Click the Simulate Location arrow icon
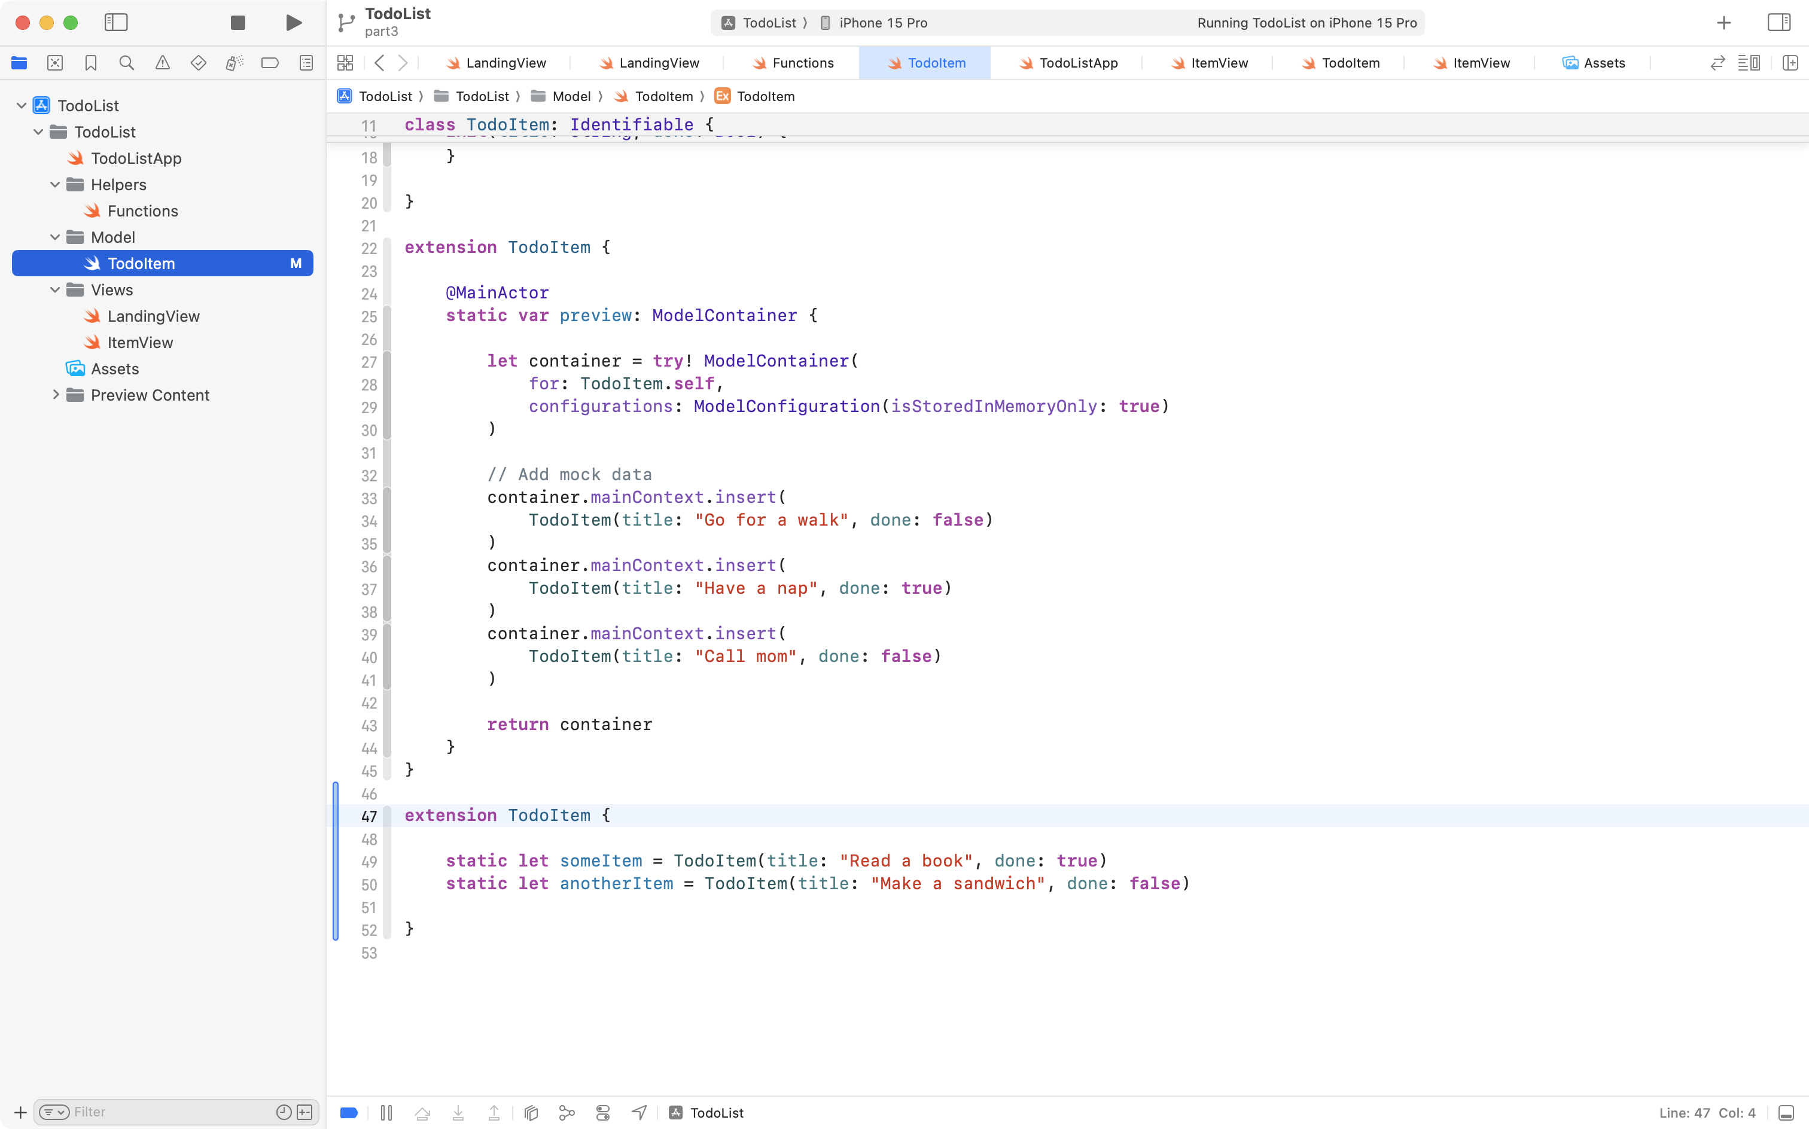The height and width of the screenshot is (1129, 1809). click(x=639, y=1113)
